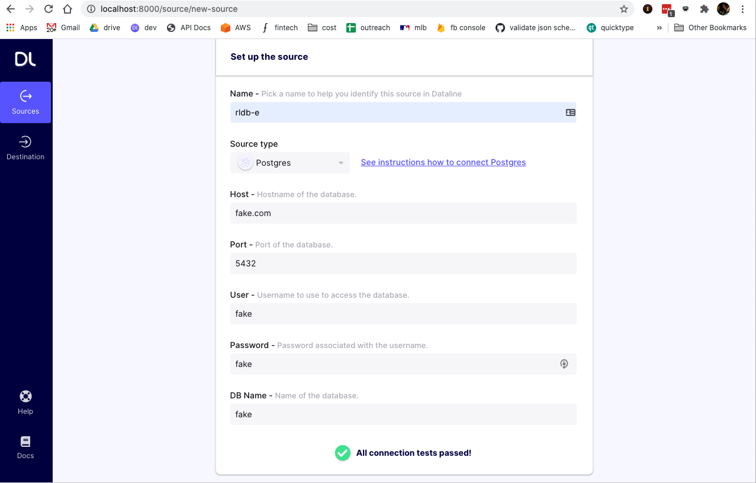Click 'All connection tests passed!' message

click(x=414, y=453)
